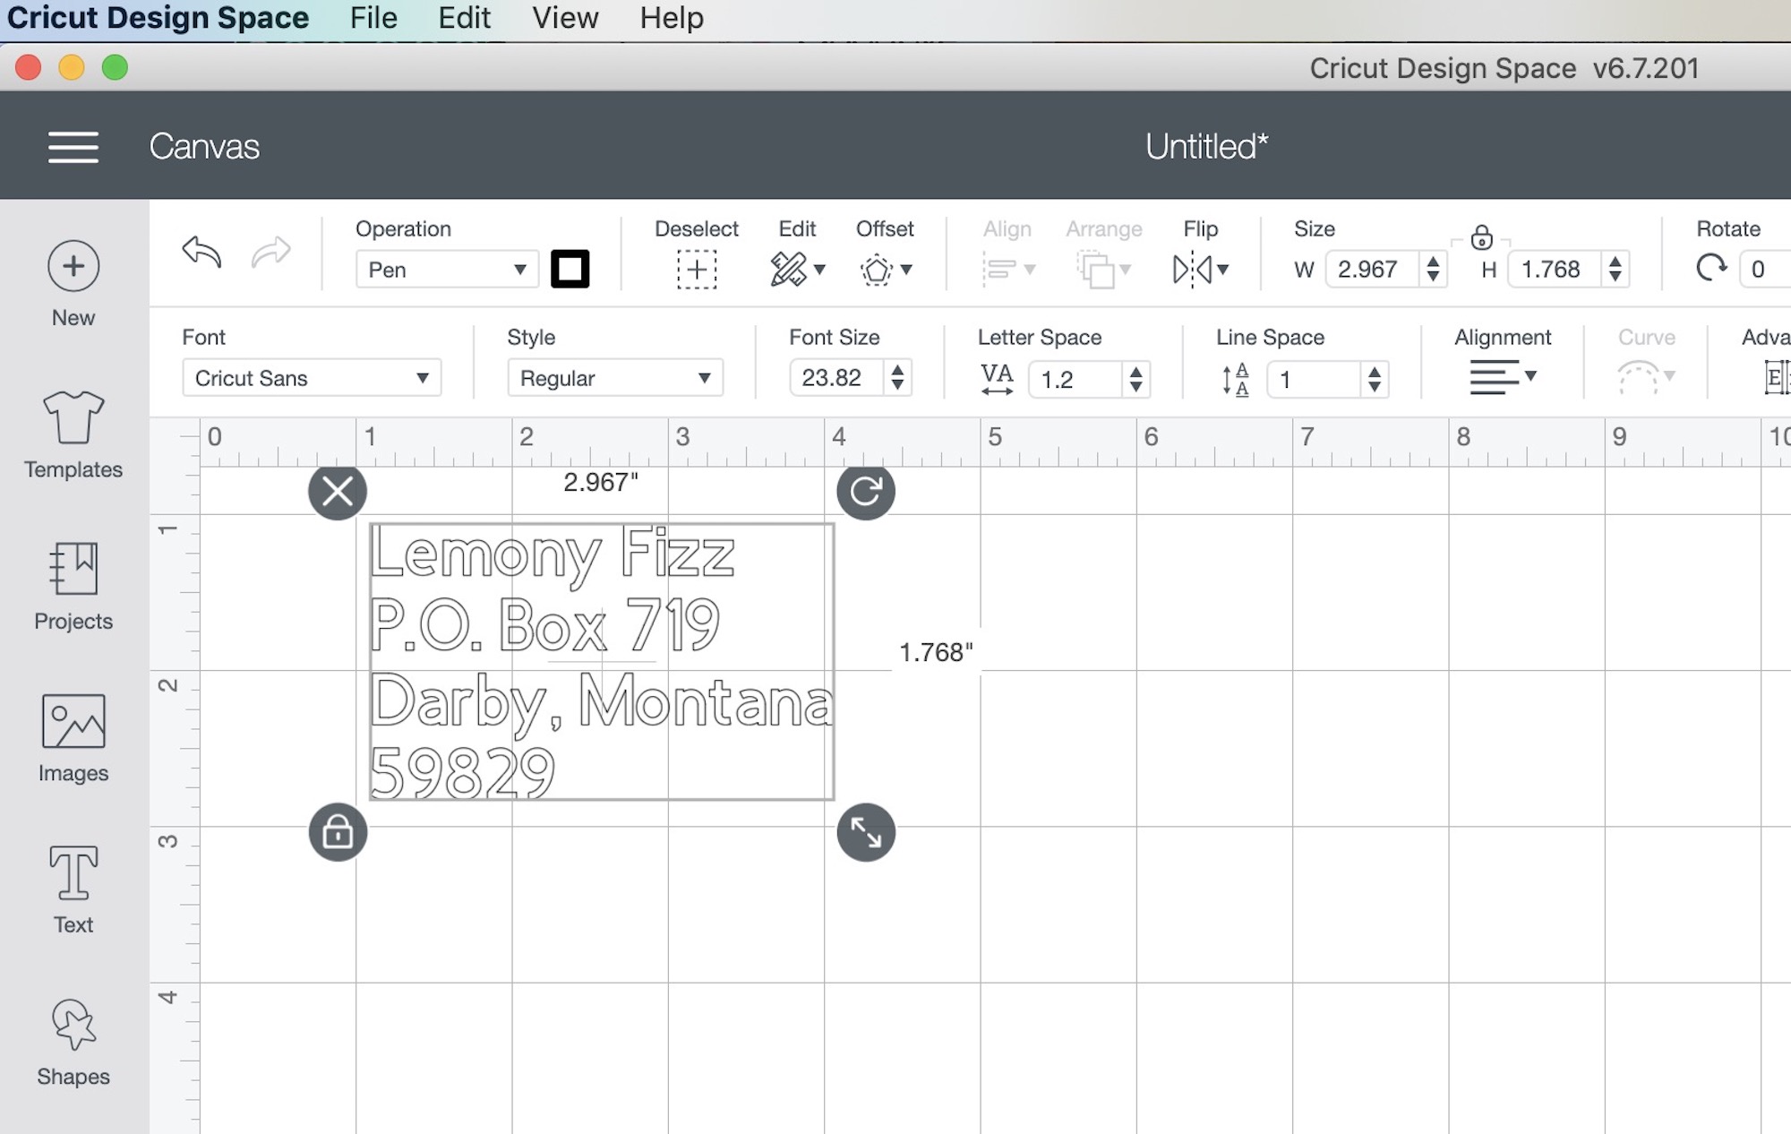Open the hamburger menu
Viewport: 1791px width, 1134px height.
(x=73, y=147)
